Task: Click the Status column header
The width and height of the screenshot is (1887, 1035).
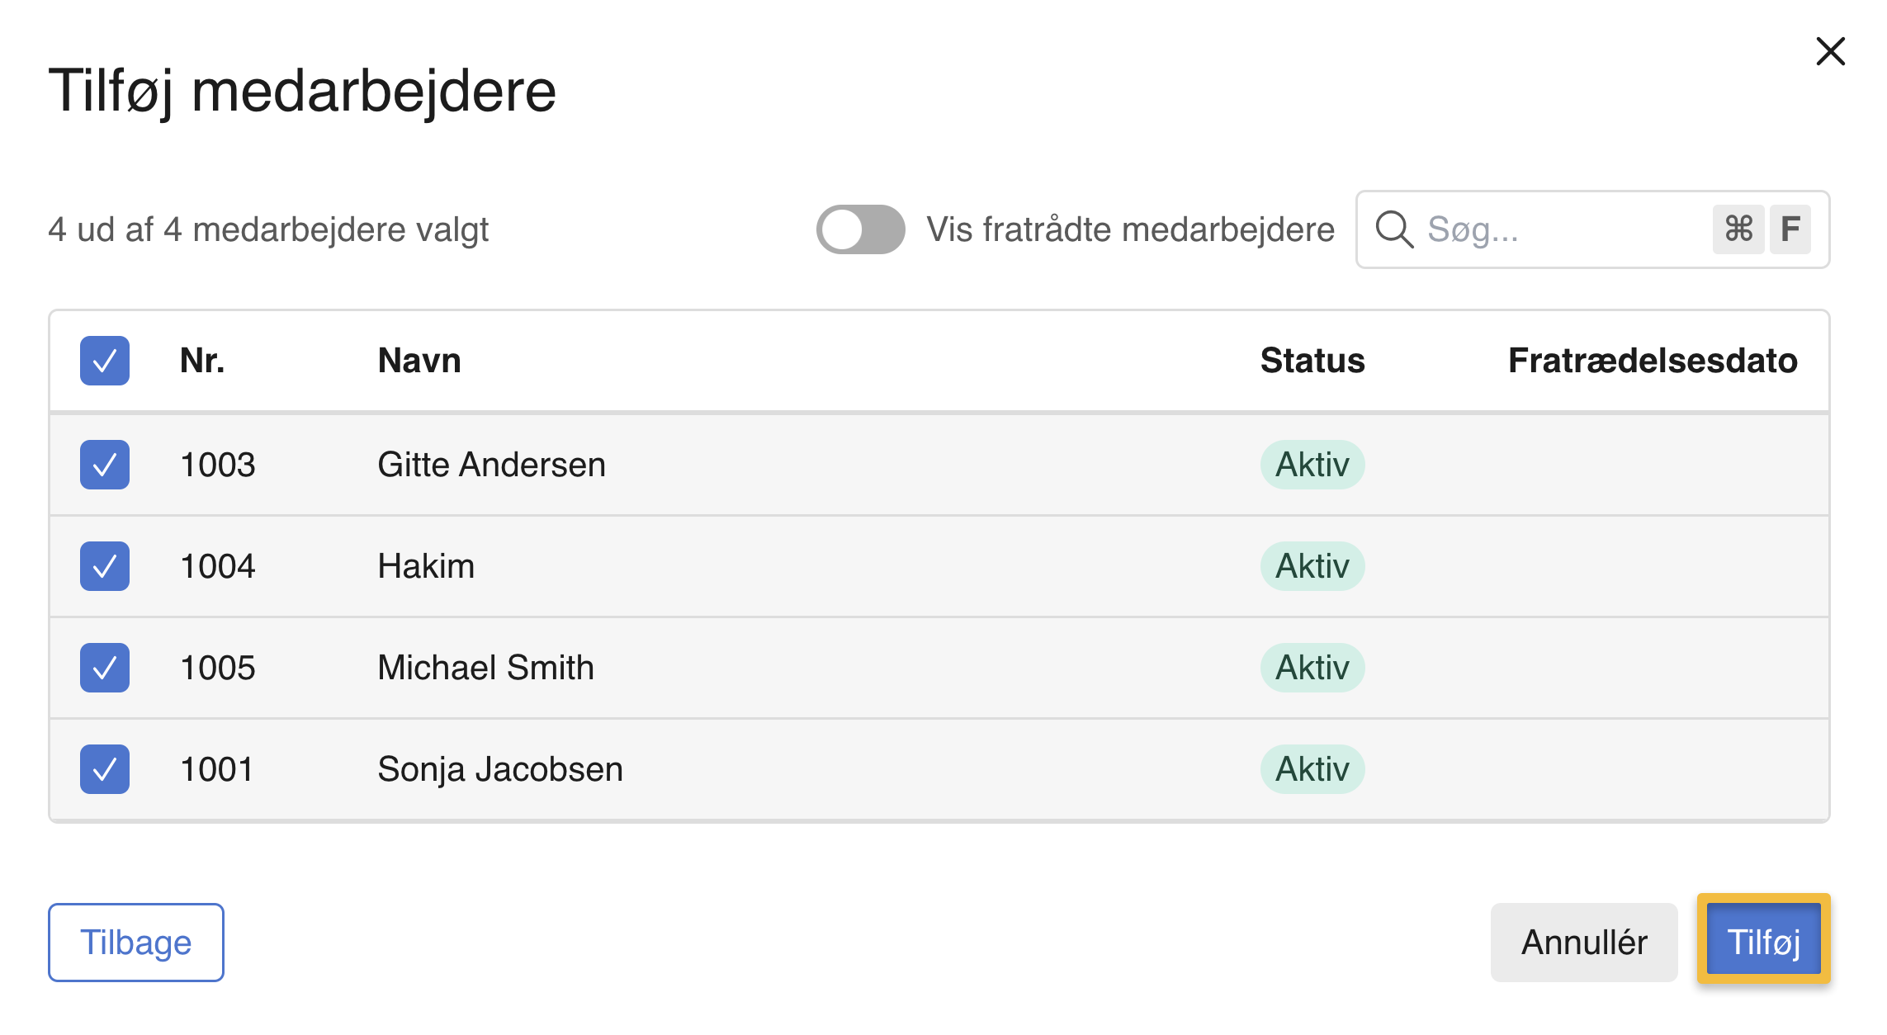Action: (1312, 361)
